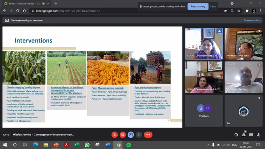Show the participants people panel
This screenshot has width=265, height=149.
click(x=244, y=135)
